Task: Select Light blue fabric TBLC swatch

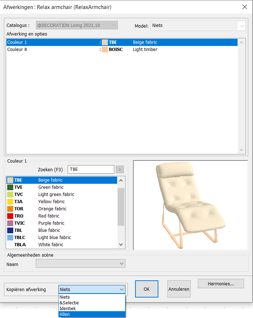Action: pyautogui.click(x=10, y=238)
